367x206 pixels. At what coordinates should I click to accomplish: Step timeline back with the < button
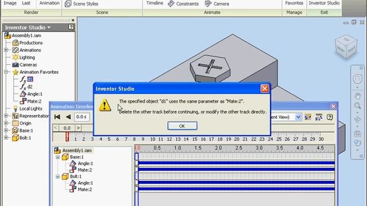point(56,128)
